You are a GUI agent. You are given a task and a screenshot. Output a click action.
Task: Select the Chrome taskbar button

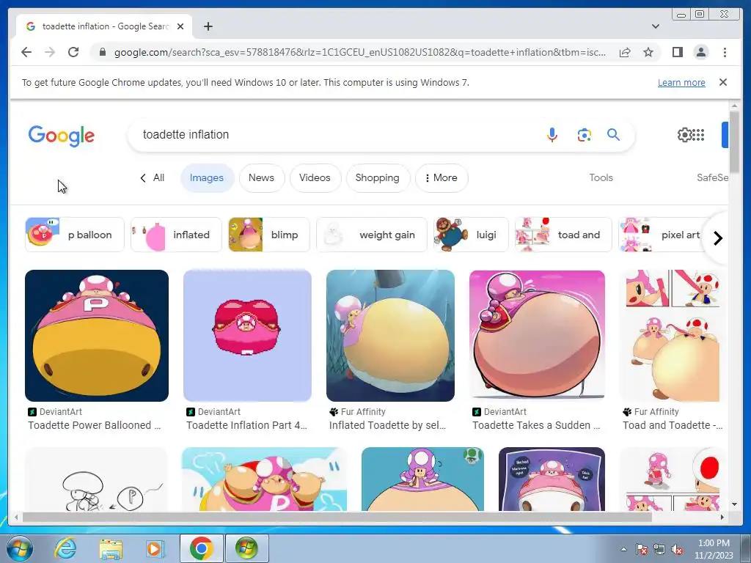pyautogui.click(x=201, y=548)
